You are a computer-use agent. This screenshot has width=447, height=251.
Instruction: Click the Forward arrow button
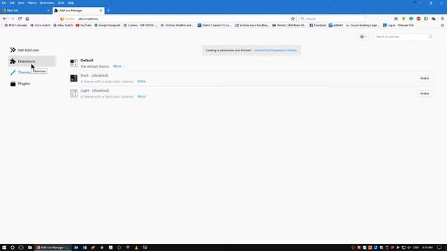[x=13, y=19]
